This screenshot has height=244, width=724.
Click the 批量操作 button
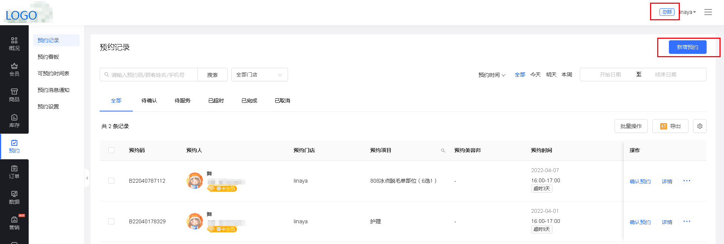pos(631,126)
